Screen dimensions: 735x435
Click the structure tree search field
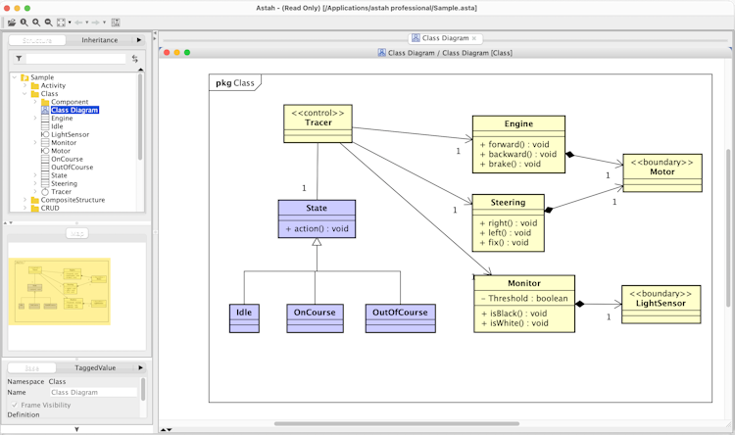point(75,59)
